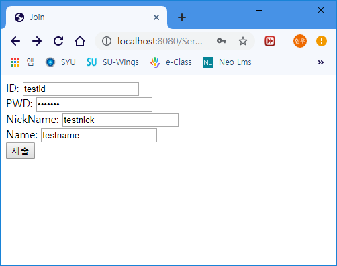The image size is (337, 266).
Task: Click the Name input field
Action: tap(99, 135)
